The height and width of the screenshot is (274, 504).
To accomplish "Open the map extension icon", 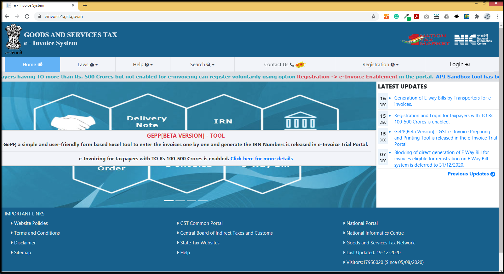I will point(467,16).
